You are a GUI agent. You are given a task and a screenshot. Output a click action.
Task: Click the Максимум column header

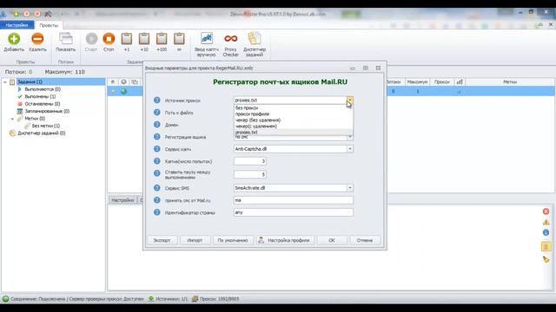[417, 81]
